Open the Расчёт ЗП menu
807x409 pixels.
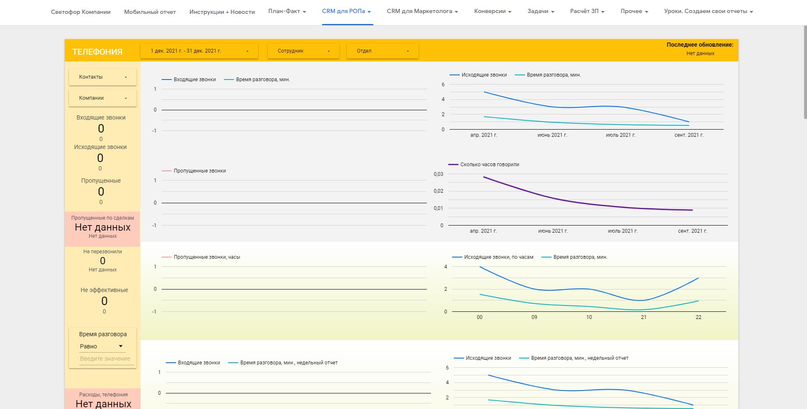[x=587, y=11]
